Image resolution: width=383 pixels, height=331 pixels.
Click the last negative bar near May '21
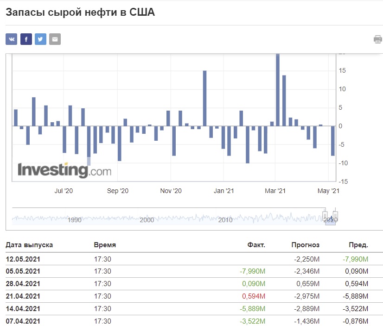tap(332, 141)
